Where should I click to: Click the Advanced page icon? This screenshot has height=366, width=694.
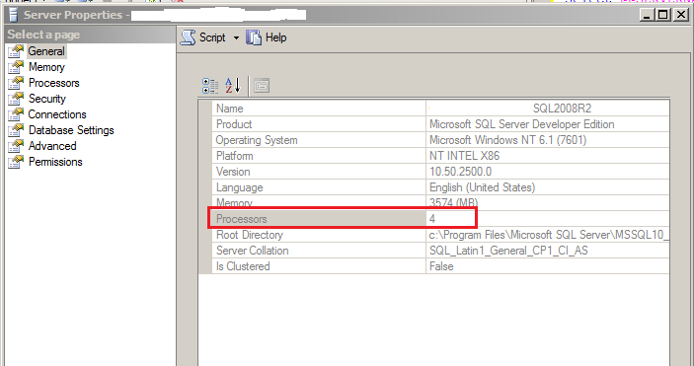(x=16, y=146)
